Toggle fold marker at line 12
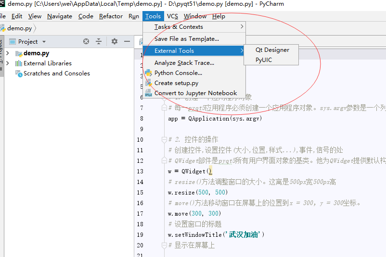This screenshot has height=257, width=386. coord(164,161)
